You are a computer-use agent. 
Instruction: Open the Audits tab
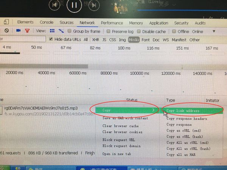tap(200, 23)
